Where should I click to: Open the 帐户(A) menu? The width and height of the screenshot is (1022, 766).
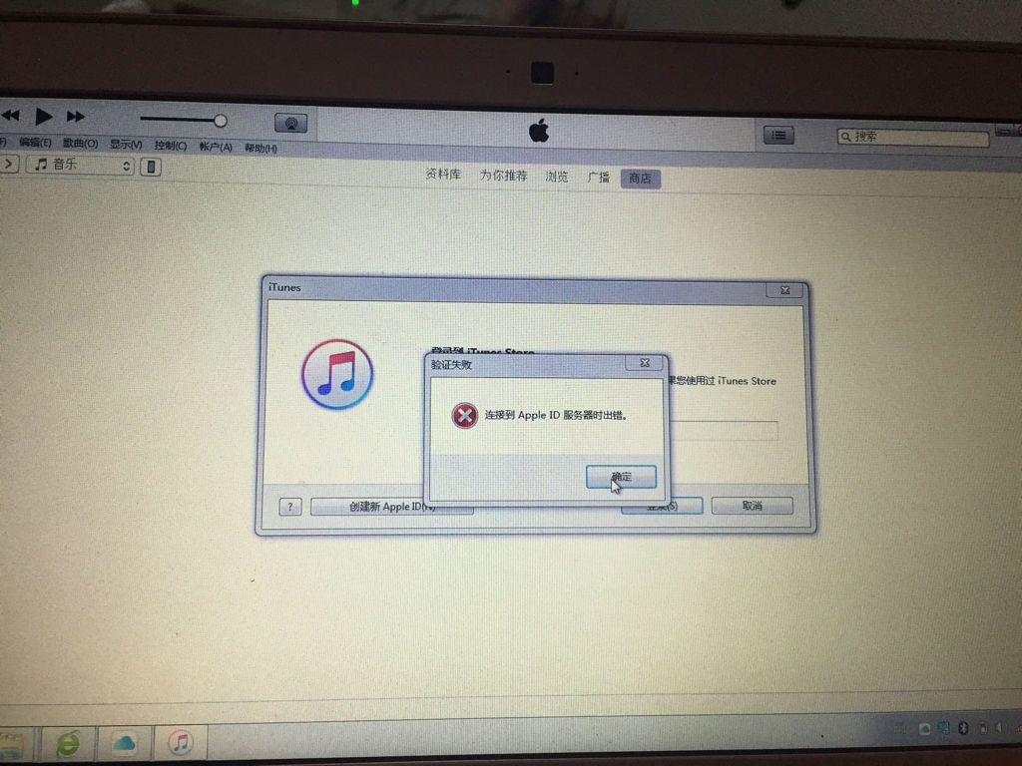216,148
